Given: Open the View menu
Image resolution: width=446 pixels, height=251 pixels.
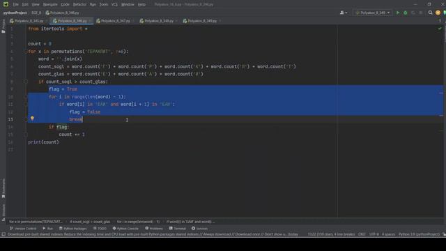Looking at the screenshot, I should [x=36, y=4].
